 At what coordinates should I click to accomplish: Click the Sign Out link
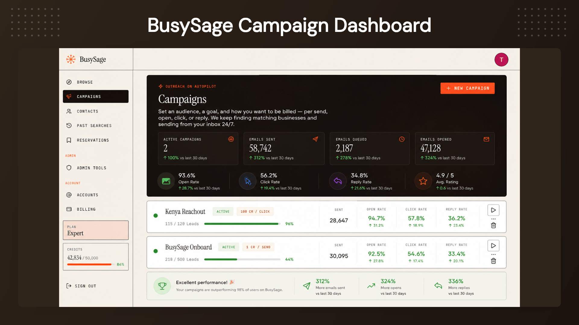point(81,286)
